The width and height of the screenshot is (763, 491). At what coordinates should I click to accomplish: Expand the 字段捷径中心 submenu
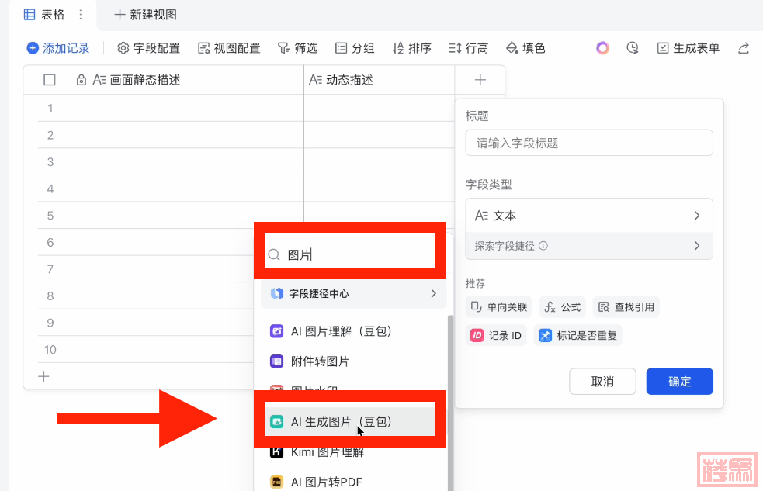[x=353, y=293]
